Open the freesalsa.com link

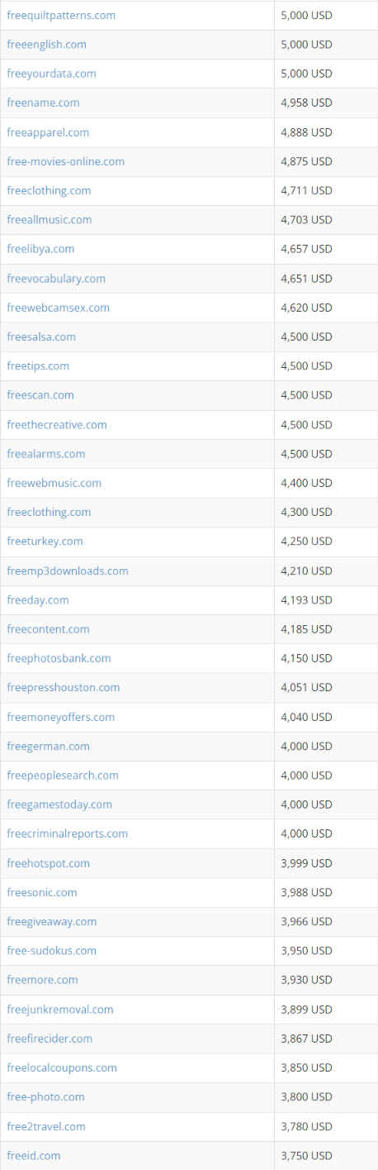pos(41,337)
